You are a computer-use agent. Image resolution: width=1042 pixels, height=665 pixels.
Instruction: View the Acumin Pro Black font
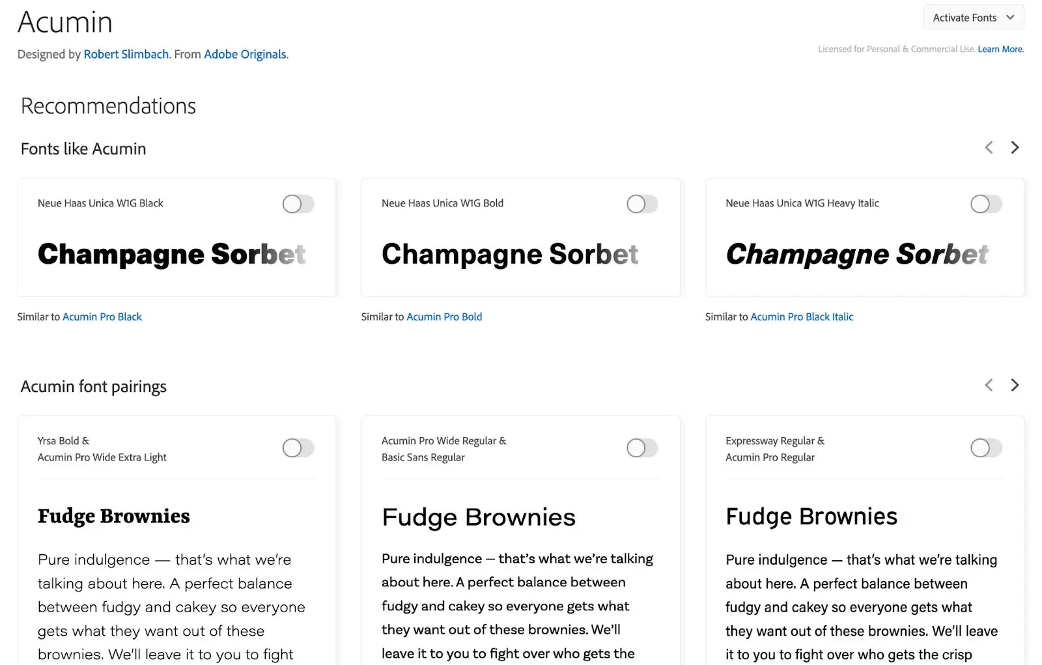click(102, 317)
